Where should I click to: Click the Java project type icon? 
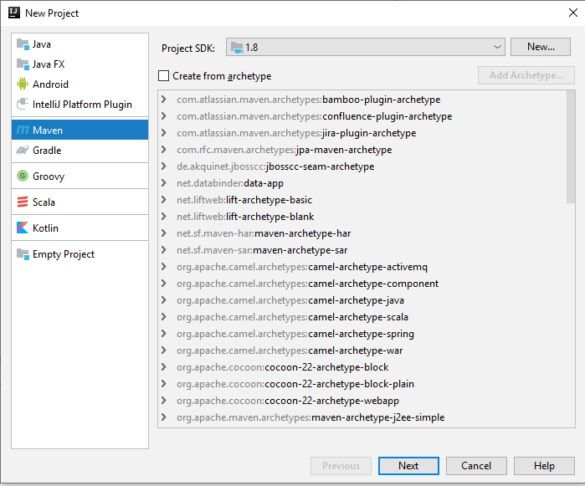pyautogui.click(x=23, y=44)
